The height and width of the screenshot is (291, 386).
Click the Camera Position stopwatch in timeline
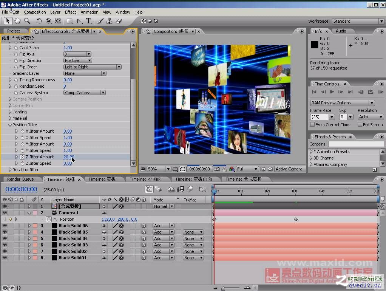click(49, 219)
